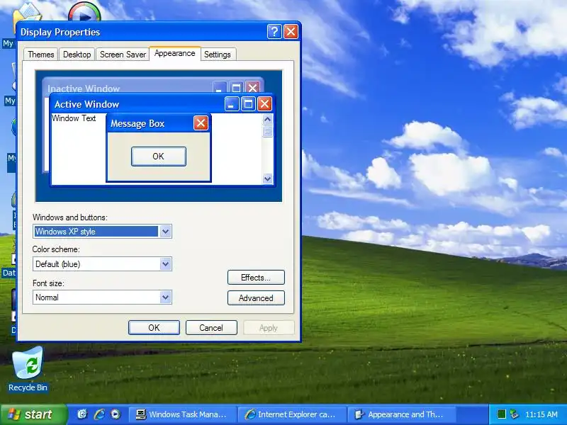Screen dimensions: 567x425
Task: Launch Internet Explorer from Quick Launch
Action: [x=99, y=414]
